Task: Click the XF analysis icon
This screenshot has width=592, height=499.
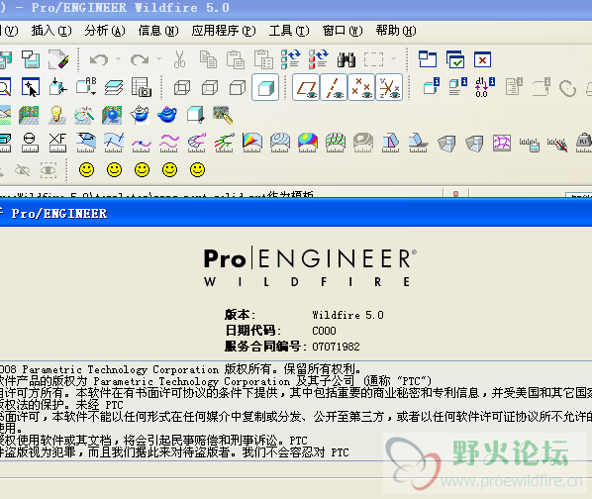Action: tap(57, 143)
